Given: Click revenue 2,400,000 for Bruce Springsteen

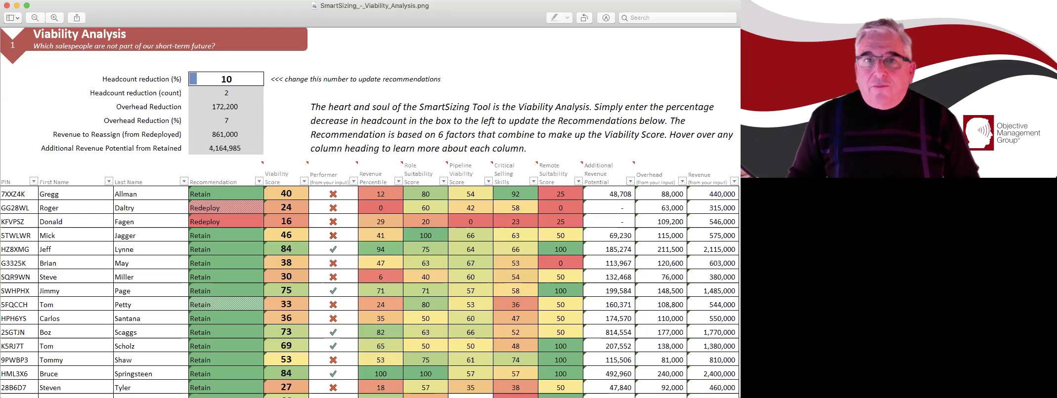Looking at the screenshot, I should 713,374.
